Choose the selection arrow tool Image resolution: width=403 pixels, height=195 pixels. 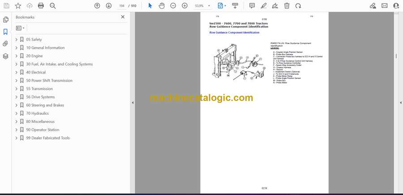click(150, 6)
